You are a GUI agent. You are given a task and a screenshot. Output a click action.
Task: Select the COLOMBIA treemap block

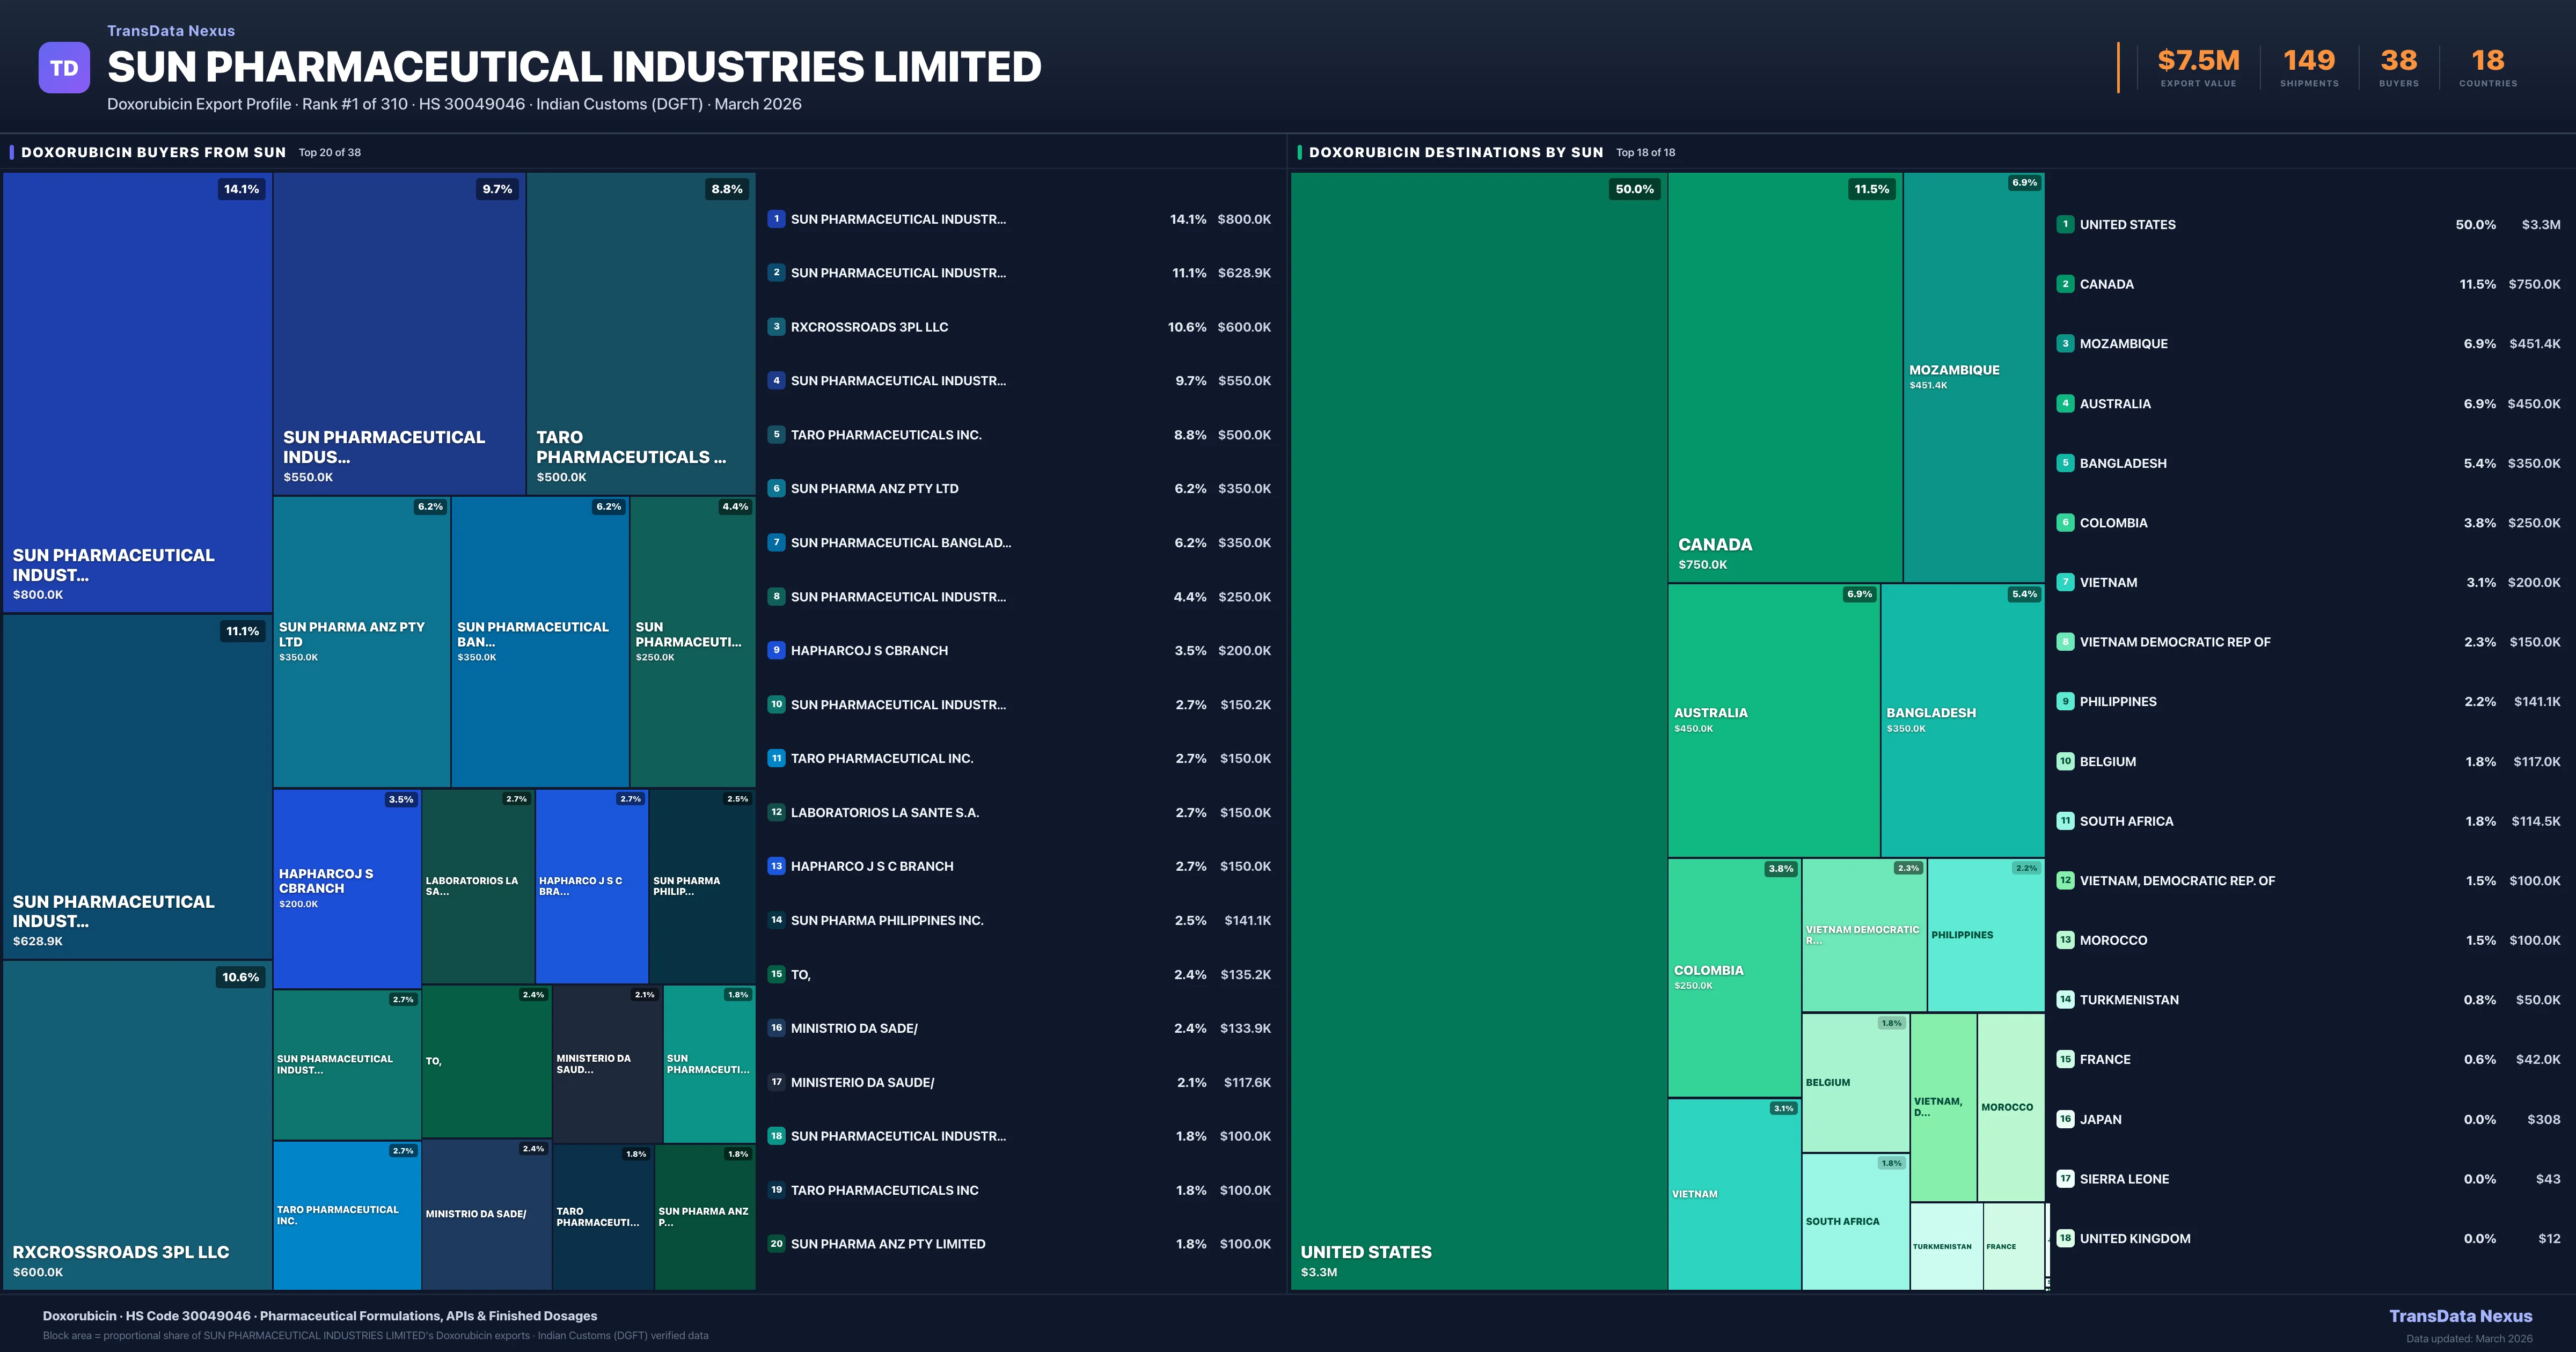click(1734, 977)
